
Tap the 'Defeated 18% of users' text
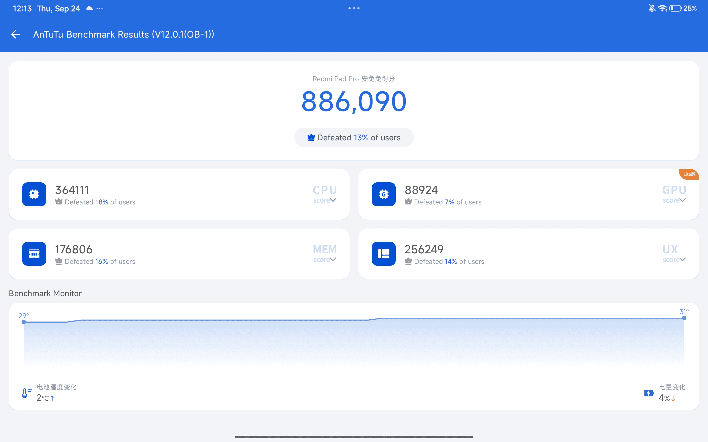click(100, 202)
